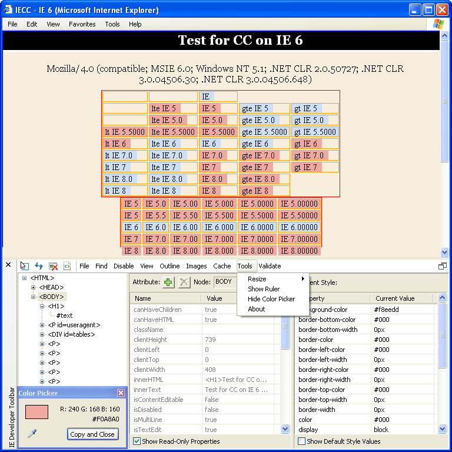
Task: Select the eyedropper in Color Picker
Action: click(x=32, y=434)
